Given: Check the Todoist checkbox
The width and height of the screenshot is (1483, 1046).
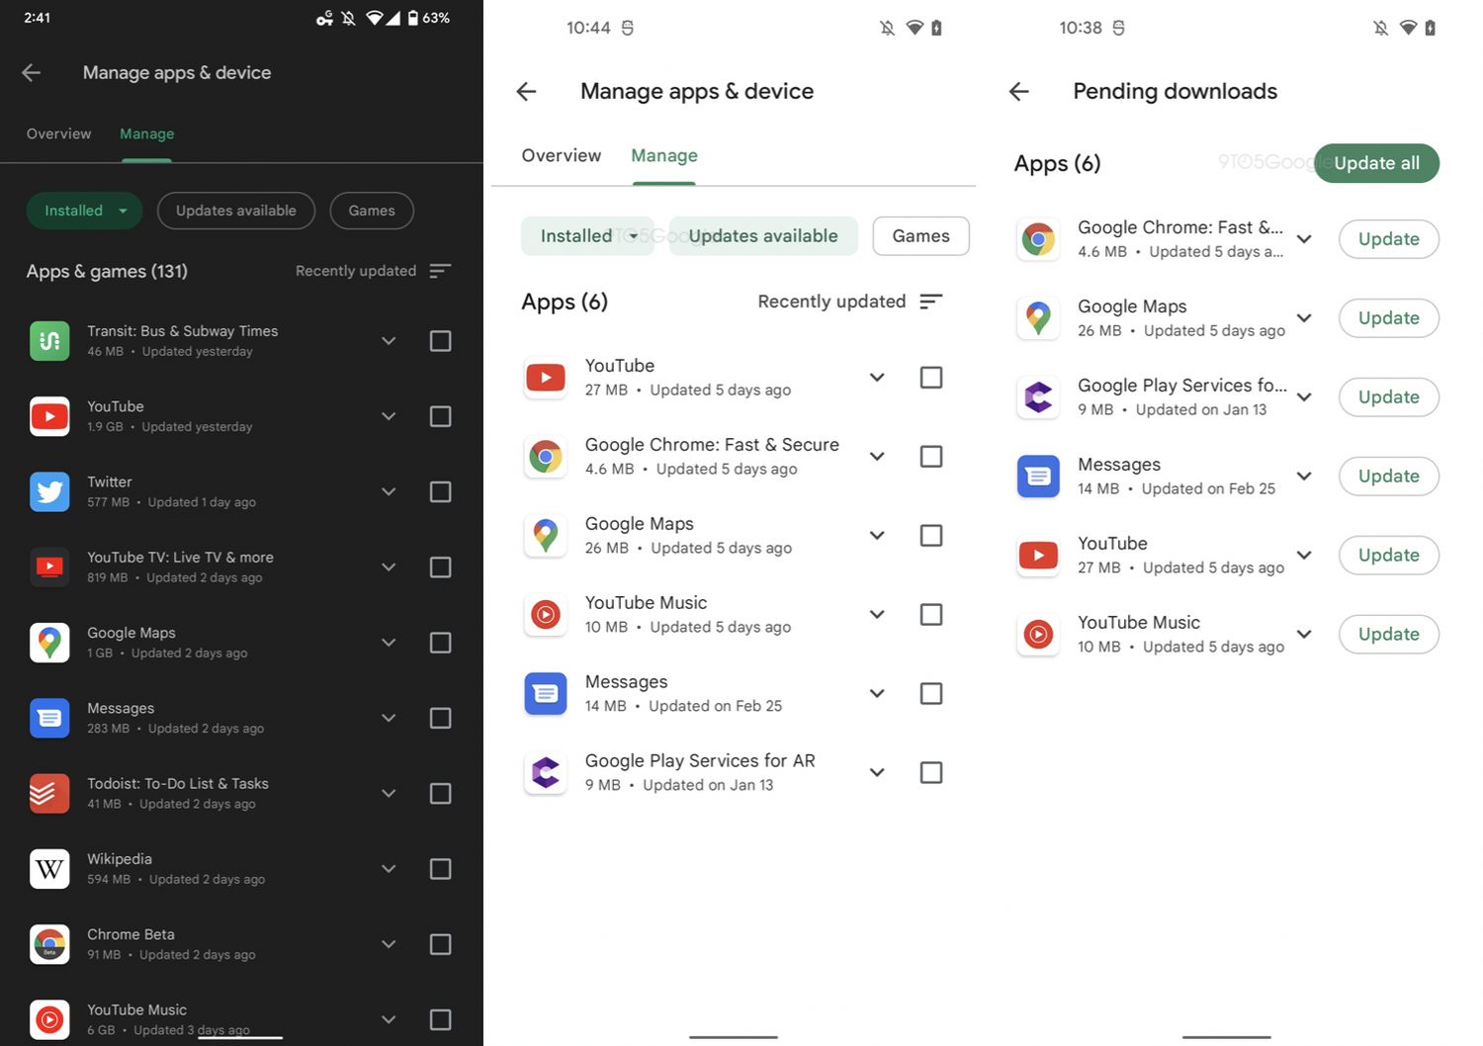Looking at the screenshot, I should pos(441,794).
